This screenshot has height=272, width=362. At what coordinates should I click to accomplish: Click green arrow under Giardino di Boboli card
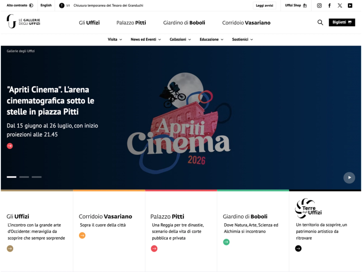coord(226,242)
